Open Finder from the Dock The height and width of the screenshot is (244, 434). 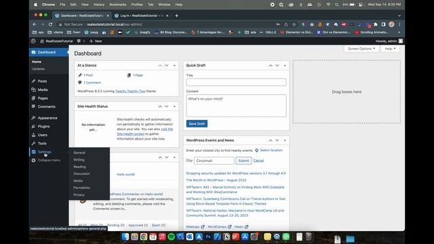pos(125,237)
